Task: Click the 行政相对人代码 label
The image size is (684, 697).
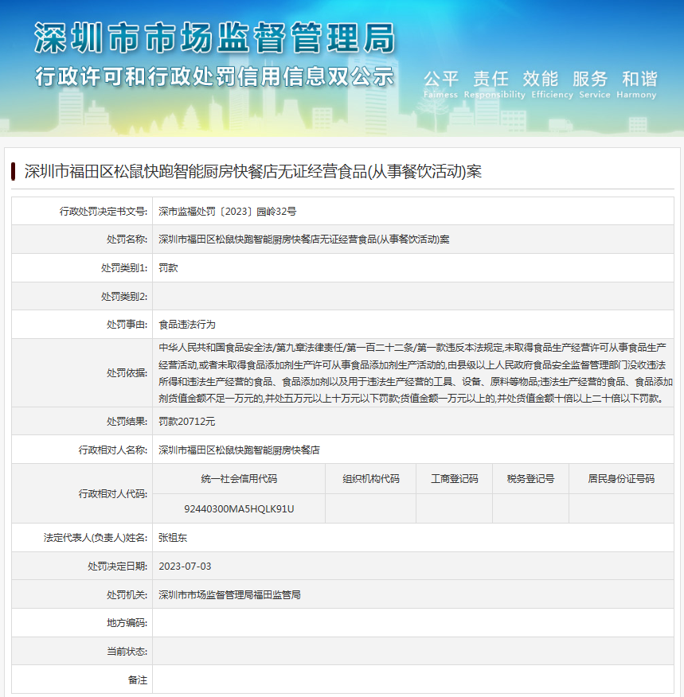Action: [113, 494]
